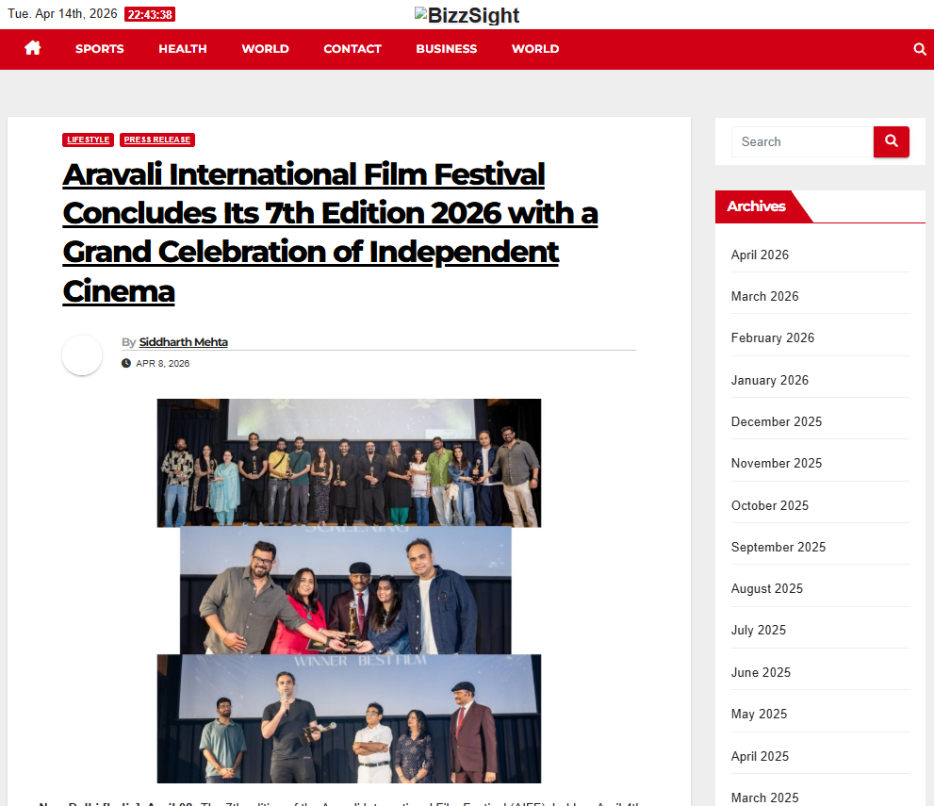The height and width of the screenshot is (806, 934).
Task: Go to the HEALTH section
Action: click(183, 49)
